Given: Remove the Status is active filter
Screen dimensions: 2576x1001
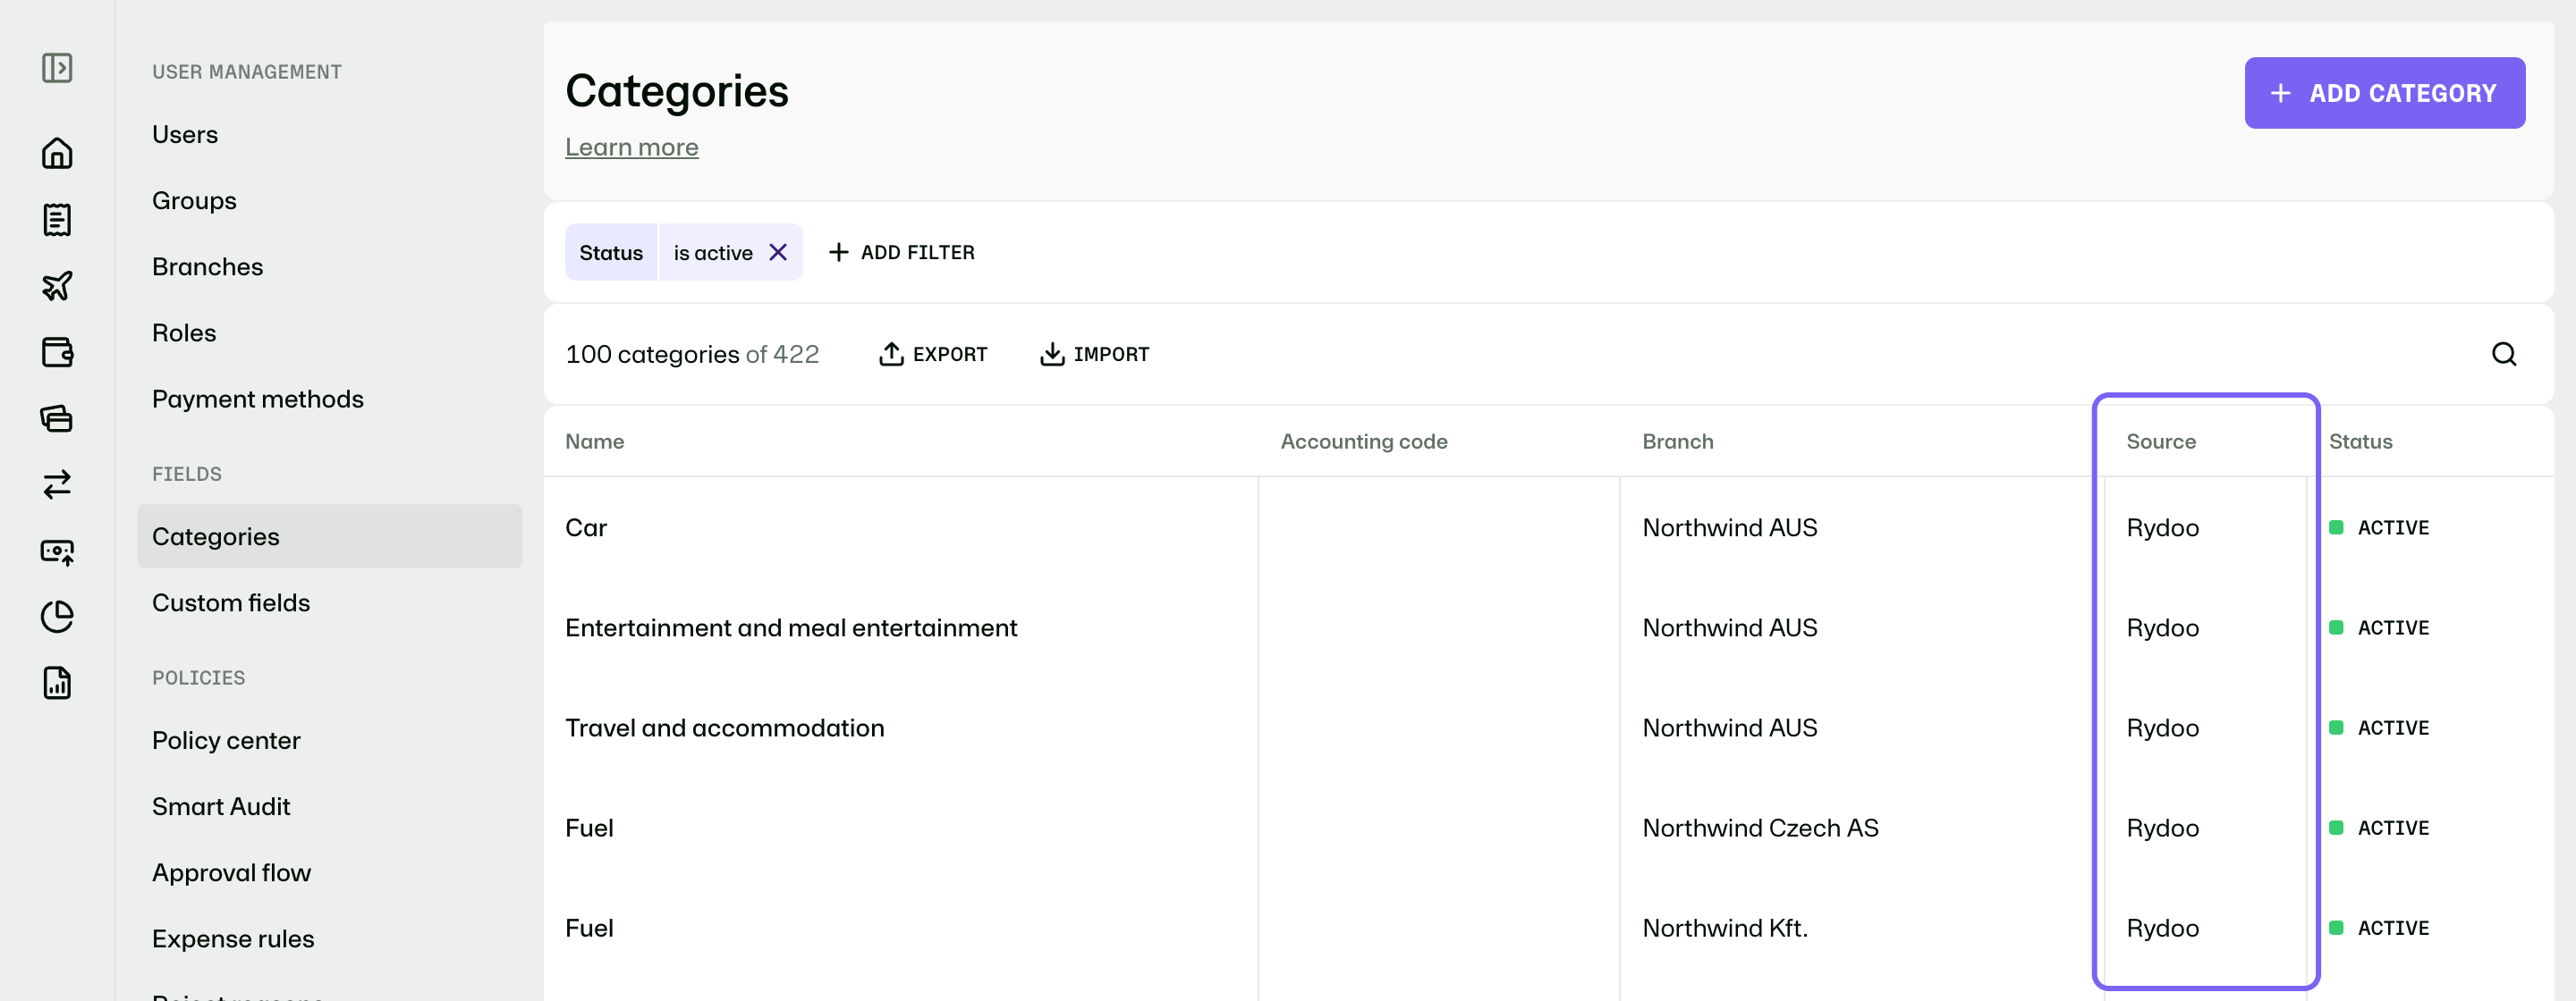Looking at the screenshot, I should coord(777,253).
